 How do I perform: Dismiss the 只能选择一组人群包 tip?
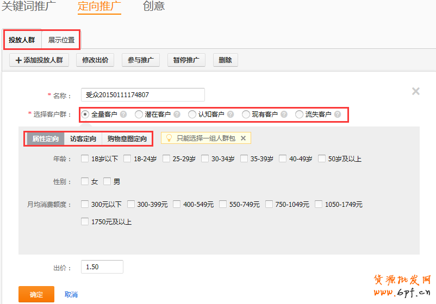coord(243,138)
